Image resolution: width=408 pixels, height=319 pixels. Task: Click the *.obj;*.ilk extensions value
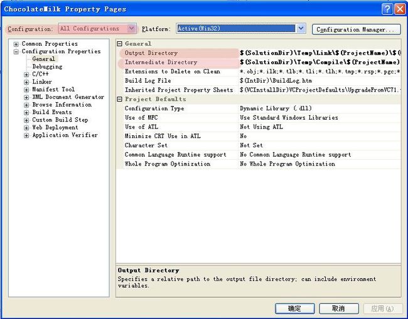319,71
